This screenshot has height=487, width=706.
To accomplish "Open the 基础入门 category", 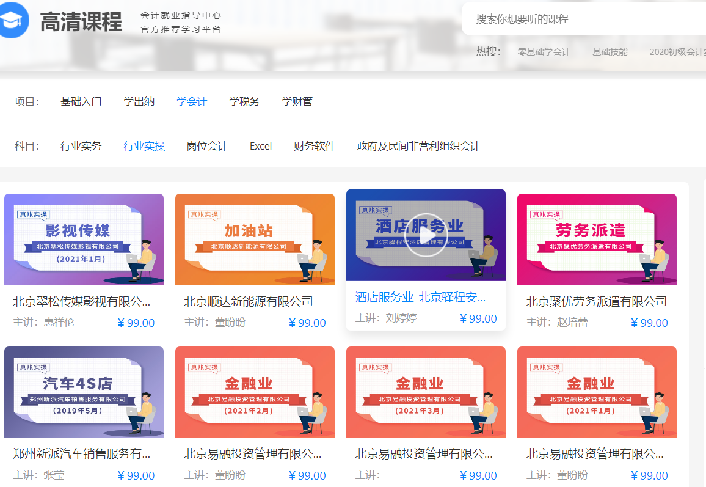I will tap(81, 101).
